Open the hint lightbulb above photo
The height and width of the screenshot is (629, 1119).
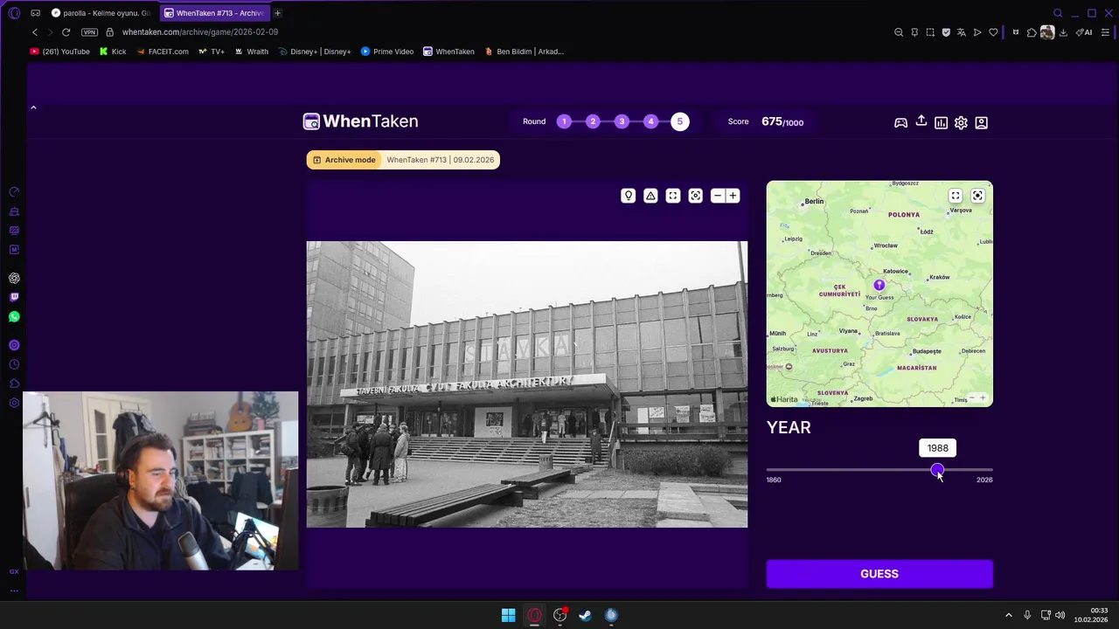pyautogui.click(x=628, y=196)
